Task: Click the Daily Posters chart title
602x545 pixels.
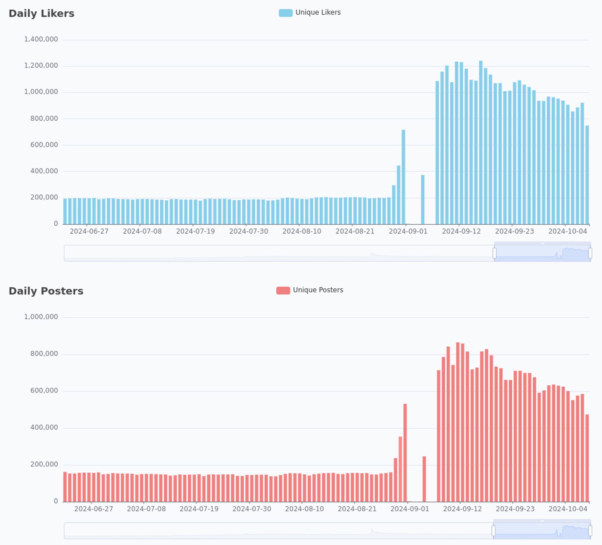Action: (x=46, y=291)
